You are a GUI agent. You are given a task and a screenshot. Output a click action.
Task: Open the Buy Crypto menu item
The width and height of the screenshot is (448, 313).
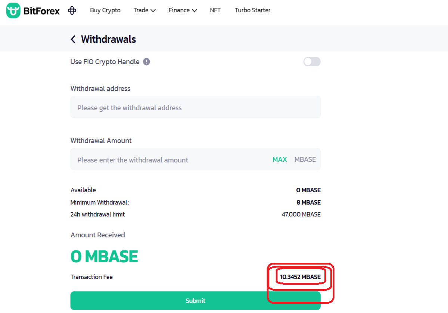[x=105, y=10]
